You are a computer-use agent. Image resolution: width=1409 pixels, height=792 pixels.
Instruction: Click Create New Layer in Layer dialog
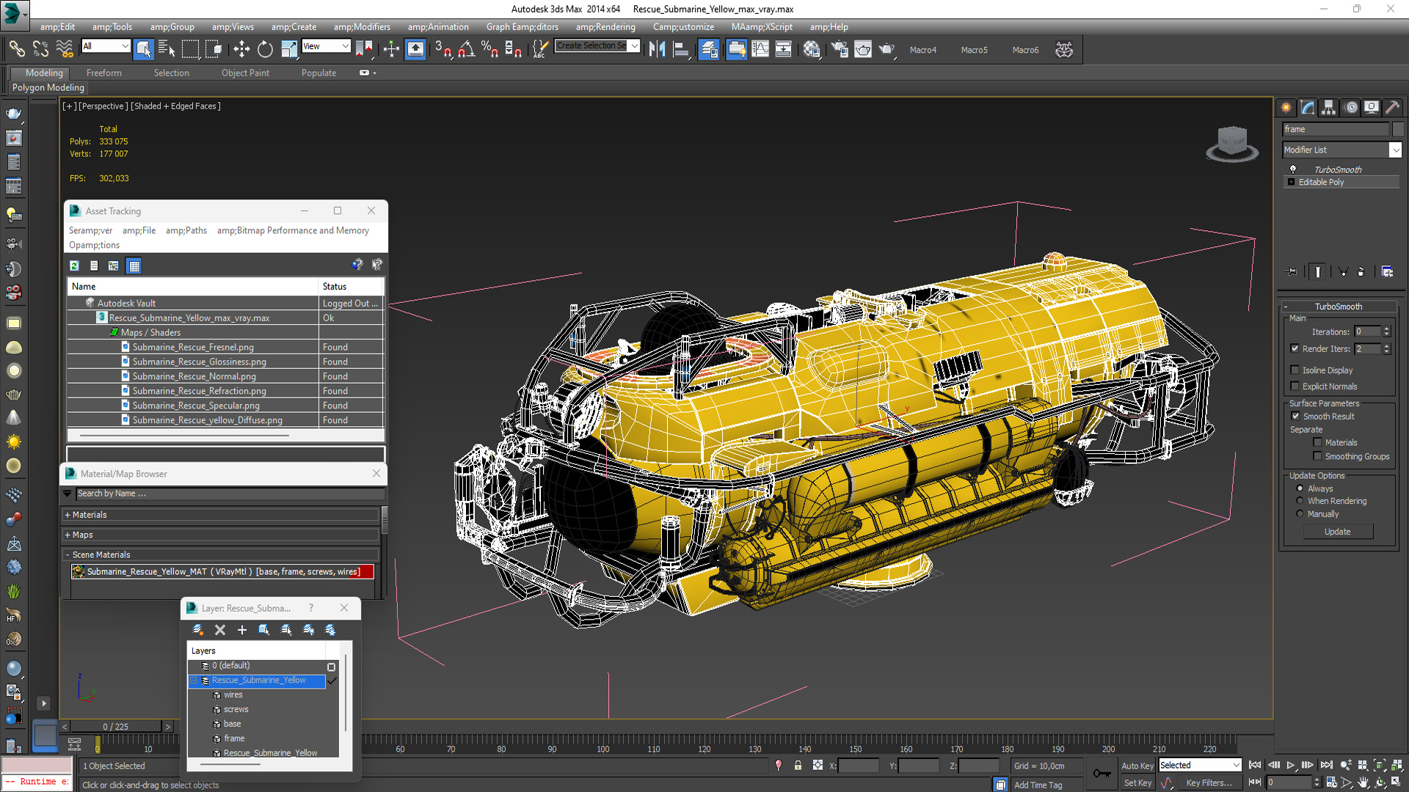[198, 630]
